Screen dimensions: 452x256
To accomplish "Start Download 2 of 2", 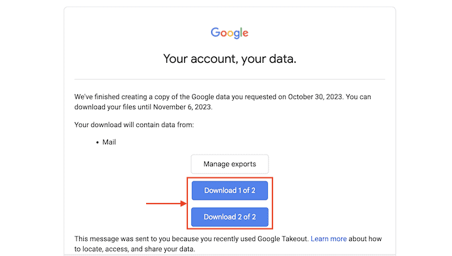I will [x=230, y=217].
